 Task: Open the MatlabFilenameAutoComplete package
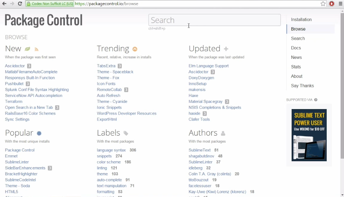click(31, 72)
